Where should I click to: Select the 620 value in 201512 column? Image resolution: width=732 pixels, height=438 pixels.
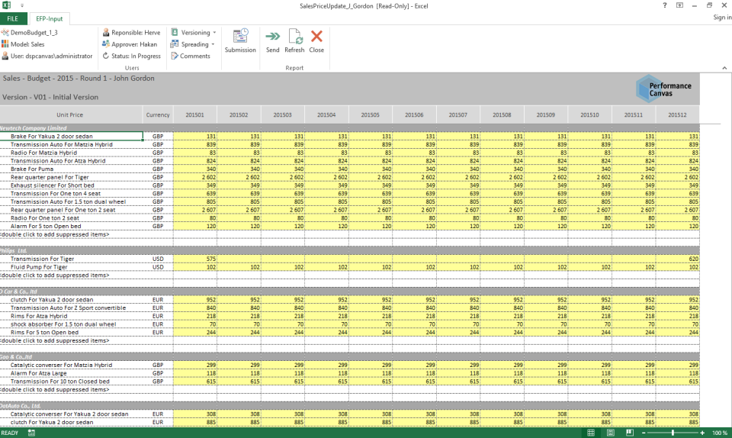pyautogui.click(x=678, y=259)
